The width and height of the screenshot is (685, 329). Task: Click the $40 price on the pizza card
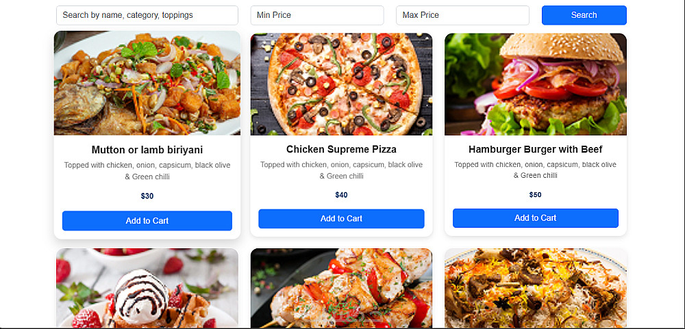(341, 195)
